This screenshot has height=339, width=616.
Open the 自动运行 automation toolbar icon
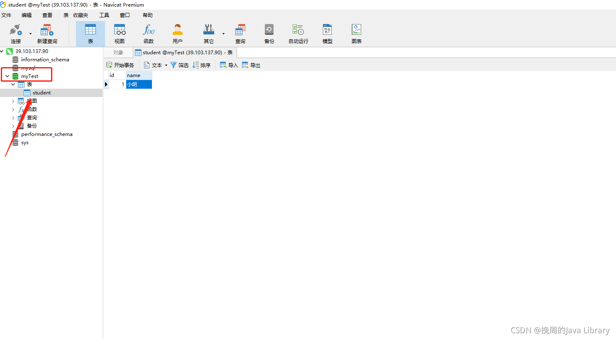(x=298, y=34)
